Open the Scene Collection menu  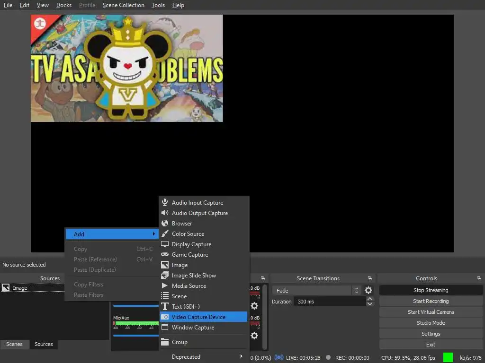click(x=124, y=5)
